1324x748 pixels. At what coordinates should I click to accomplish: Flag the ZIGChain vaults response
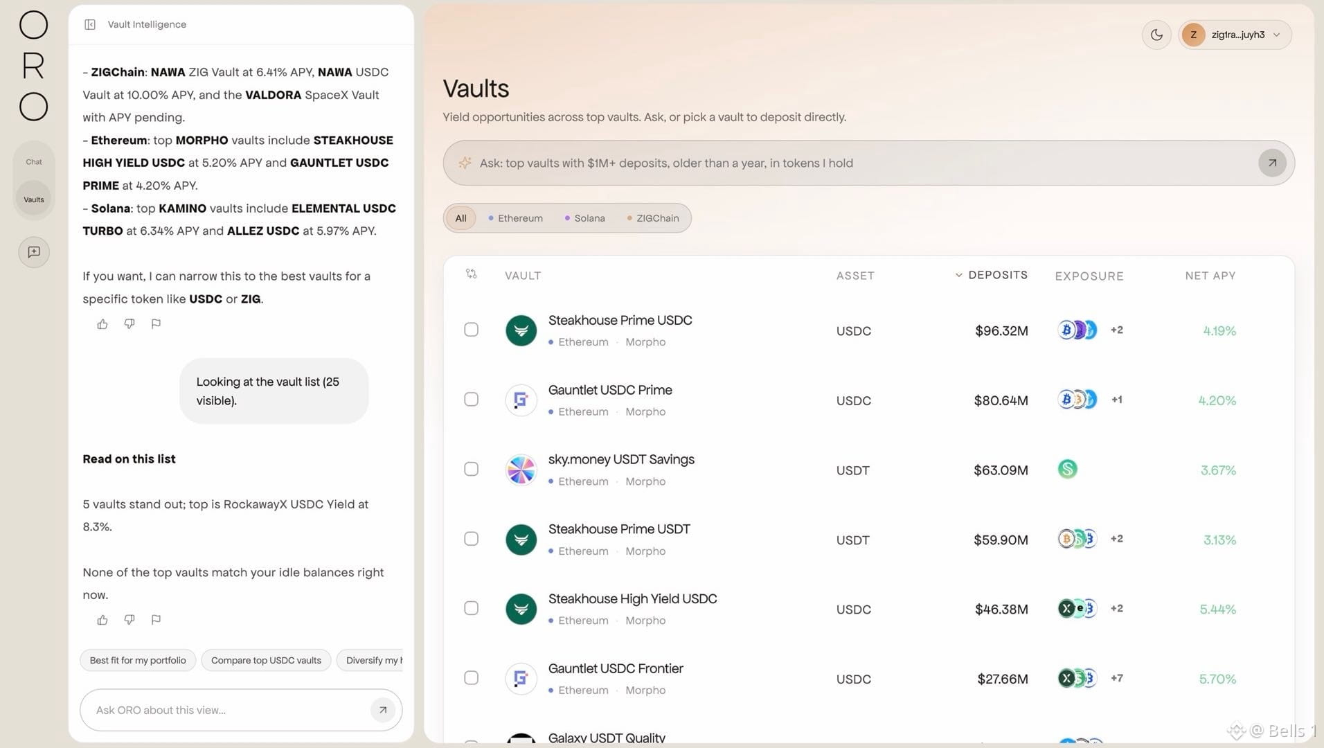point(156,323)
